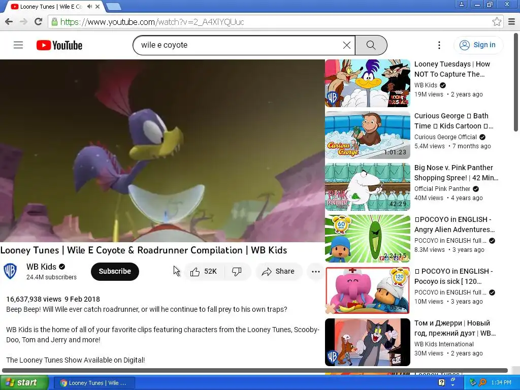Image resolution: width=520 pixels, height=390 pixels.
Task: Open Looney Tuesdays video thumbnail
Action: [x=368, y=83]
